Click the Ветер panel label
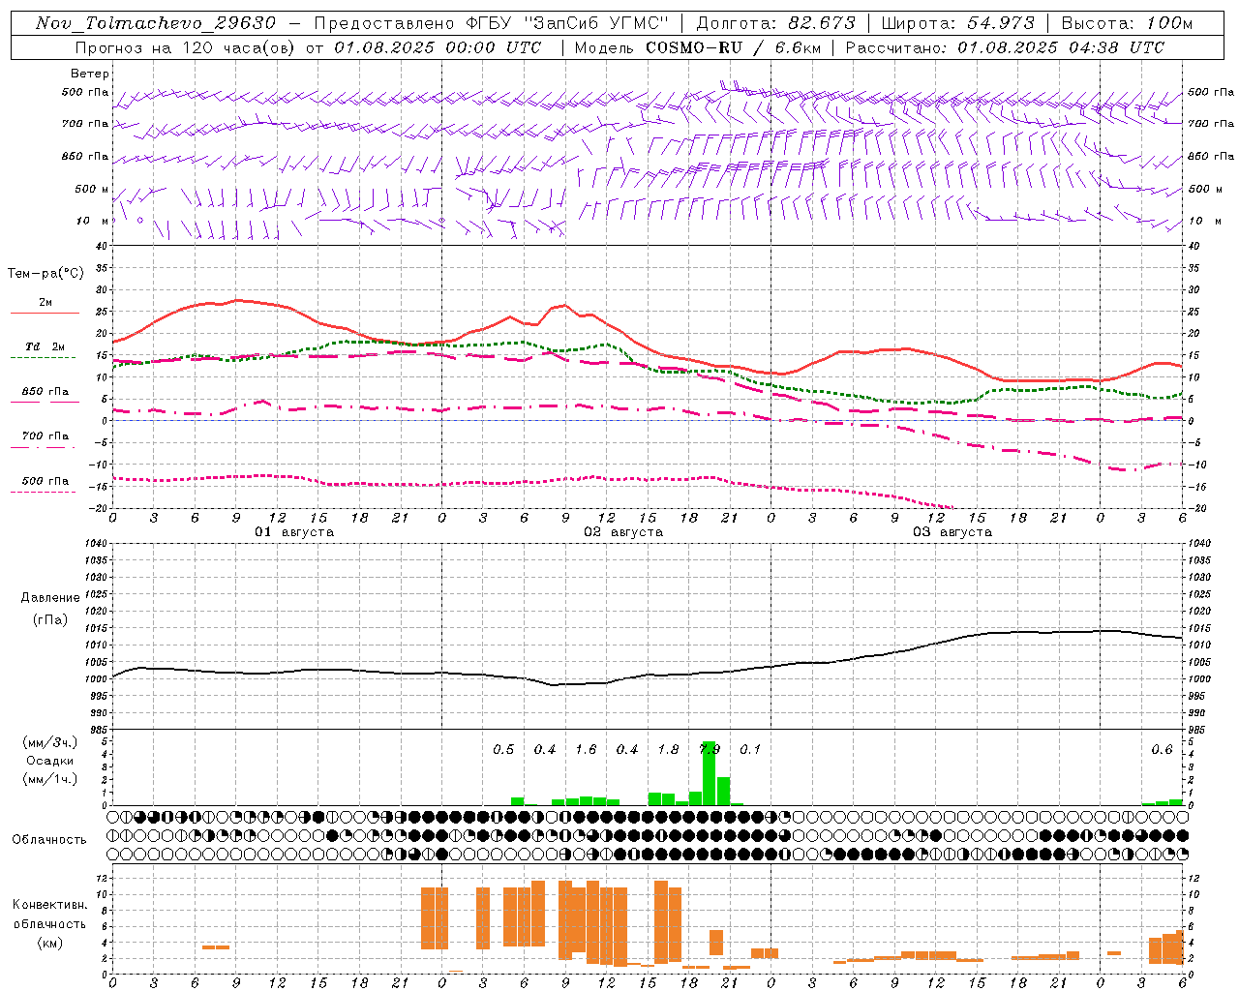The width and height of the screenshot is (1239, 991). click(x=90, y=74)
